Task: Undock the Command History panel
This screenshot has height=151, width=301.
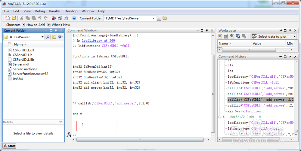Action: pyautogui.click(x=290, y=57)
